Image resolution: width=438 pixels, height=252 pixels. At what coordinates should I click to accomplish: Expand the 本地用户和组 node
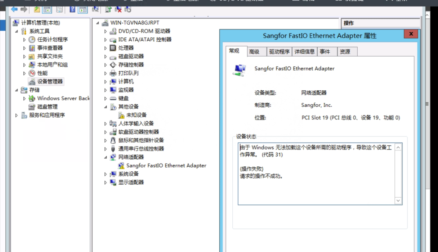[x=24, y=65]
